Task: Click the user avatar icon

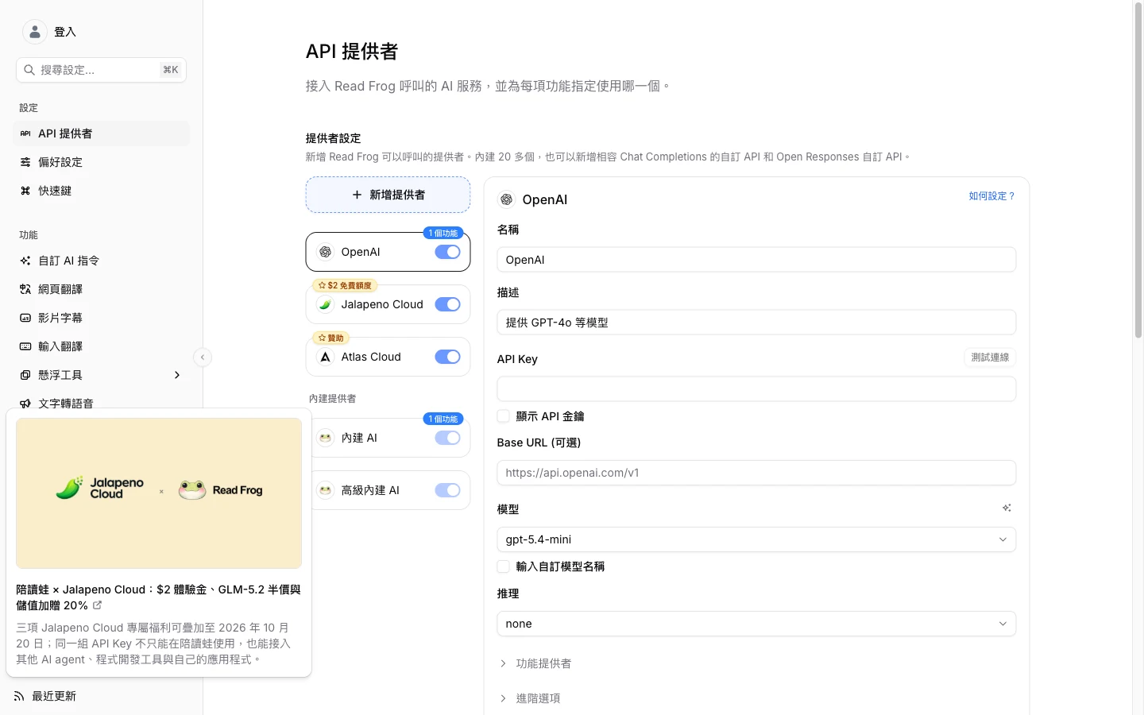Action: pyautogui.click(x=35, y=32)
